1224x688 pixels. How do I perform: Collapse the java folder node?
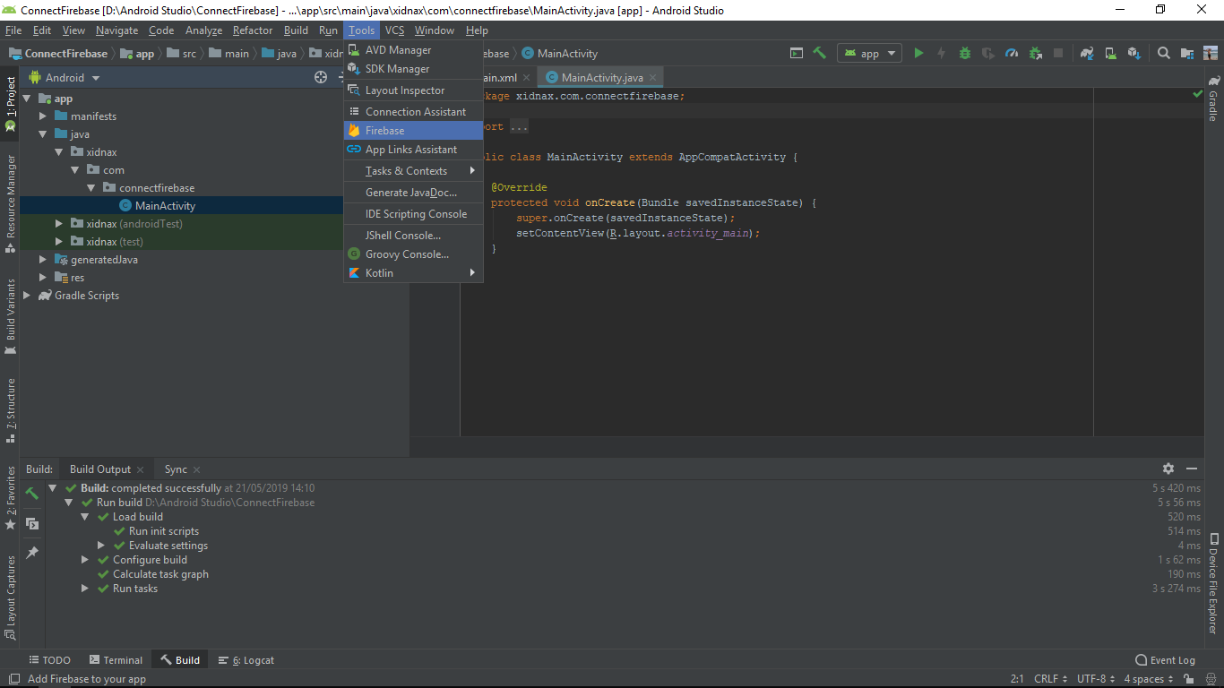[42, 134]
